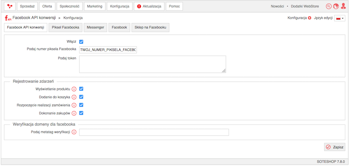Show info for Dodanie do koszyka
The width and height of the screenshot is (349, 166).
click(x=74, y=97)
